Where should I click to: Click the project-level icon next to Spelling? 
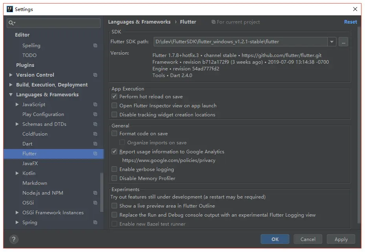[x=95, y=46]
